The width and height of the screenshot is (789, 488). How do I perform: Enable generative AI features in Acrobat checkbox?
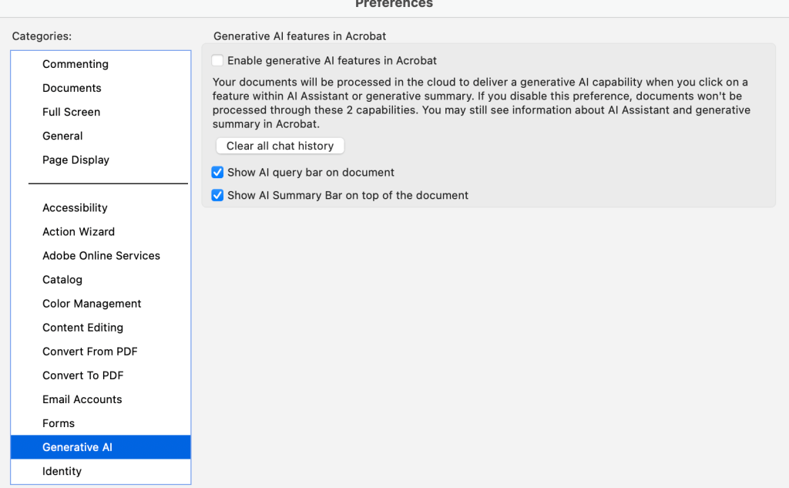[217, 60]
